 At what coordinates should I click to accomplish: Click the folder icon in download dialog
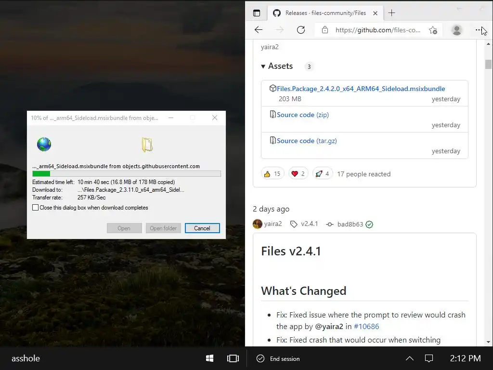(x=147, y=145)
